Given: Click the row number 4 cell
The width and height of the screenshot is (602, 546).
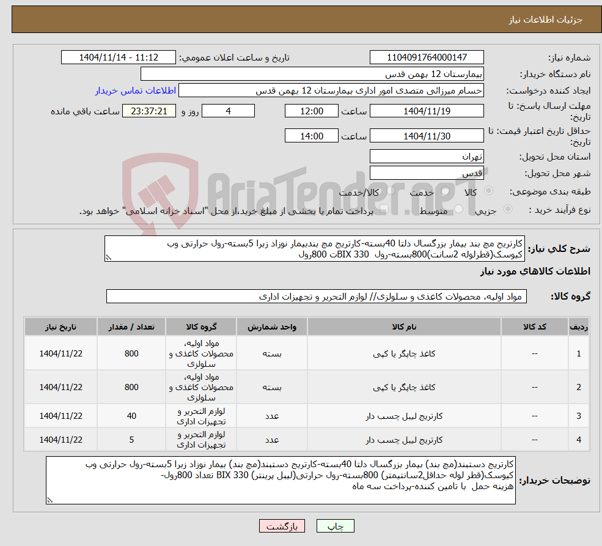Looking at the screenshot, I should [x=579, y=440].
